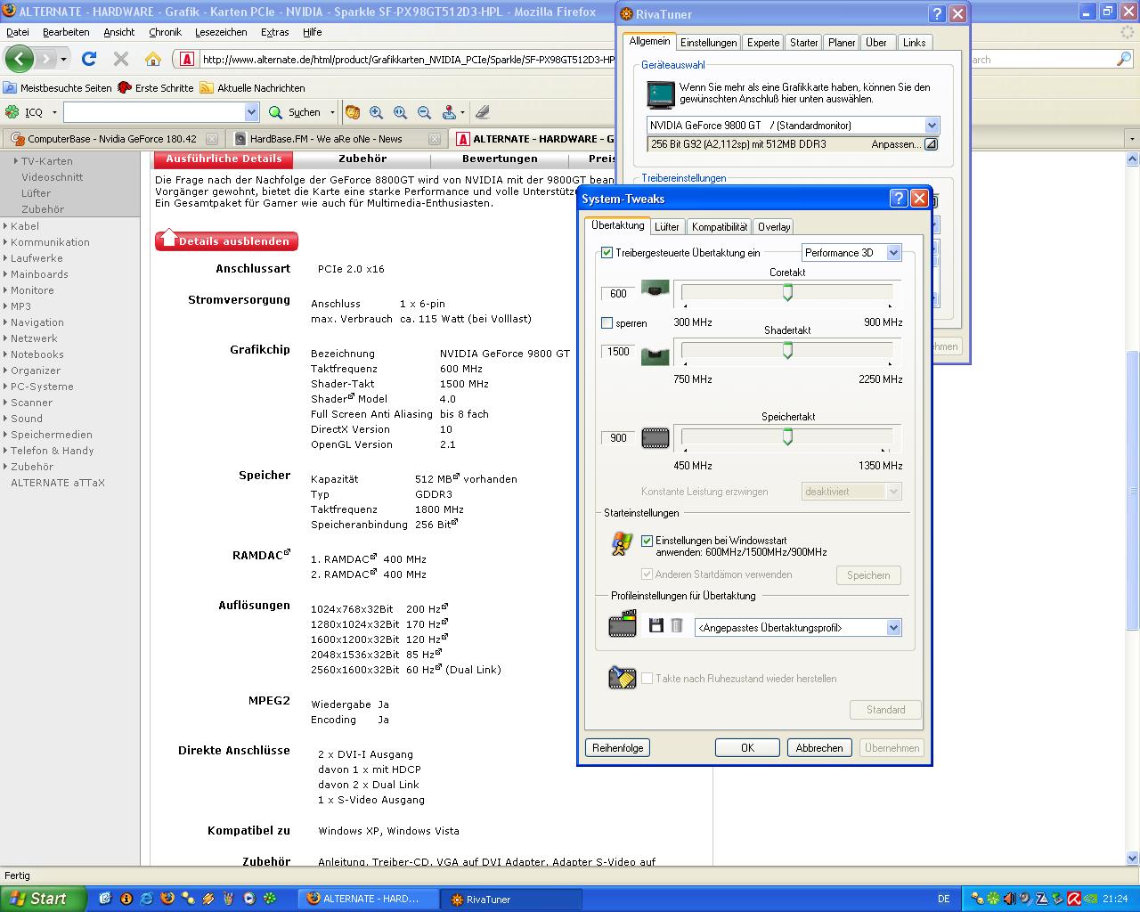Click the memory clock chip icon
Screen dimensions: 1140x912
click(655, 437)
